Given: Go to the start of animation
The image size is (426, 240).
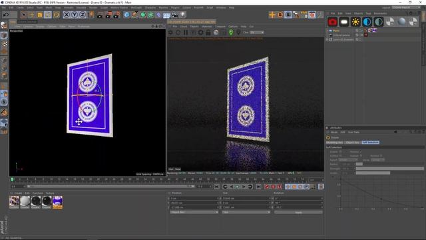Looking at the screenshot, I should [216, 187].
